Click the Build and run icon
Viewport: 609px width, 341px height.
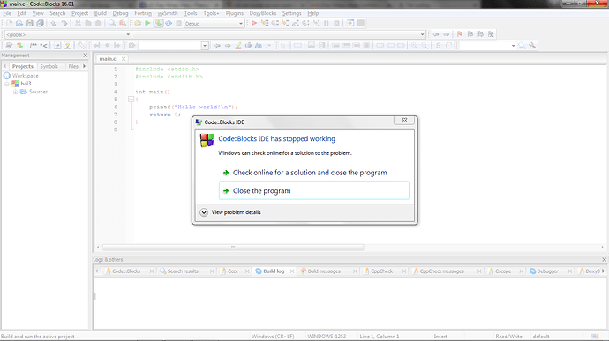(x=158, y=24)
